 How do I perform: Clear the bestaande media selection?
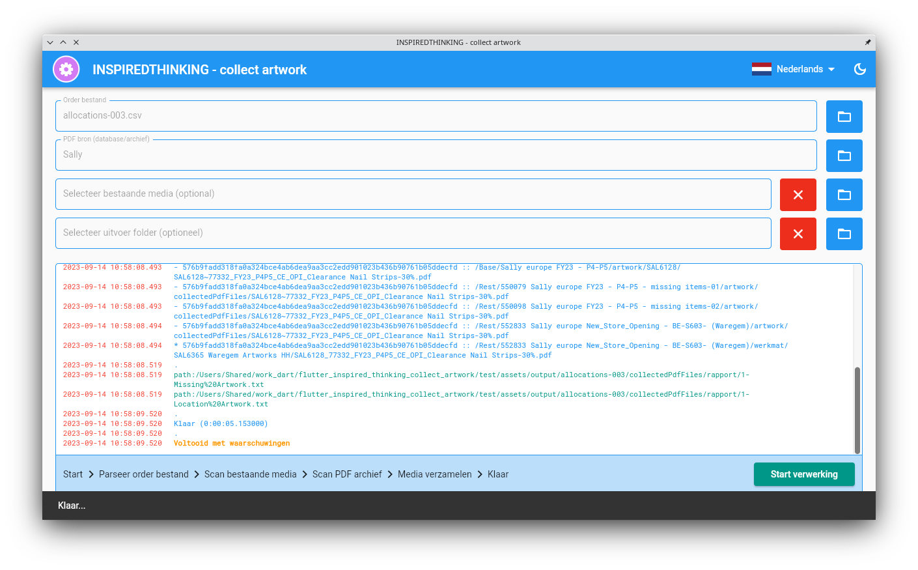tap(798, 195)
